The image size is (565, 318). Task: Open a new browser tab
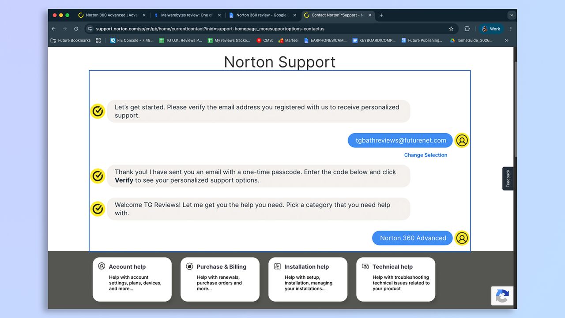coord(381,15)
